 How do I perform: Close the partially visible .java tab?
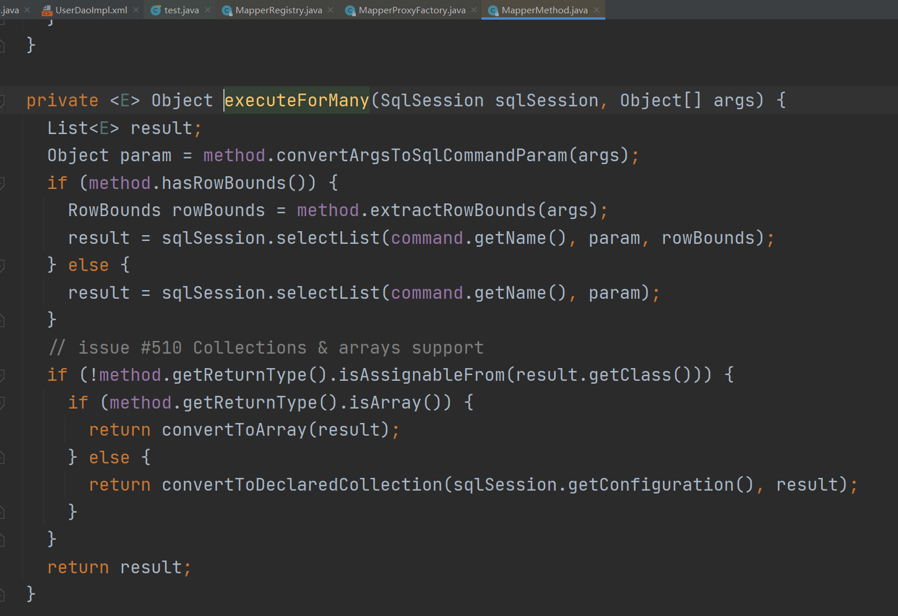pyautogui.click(x=27, y=10)
